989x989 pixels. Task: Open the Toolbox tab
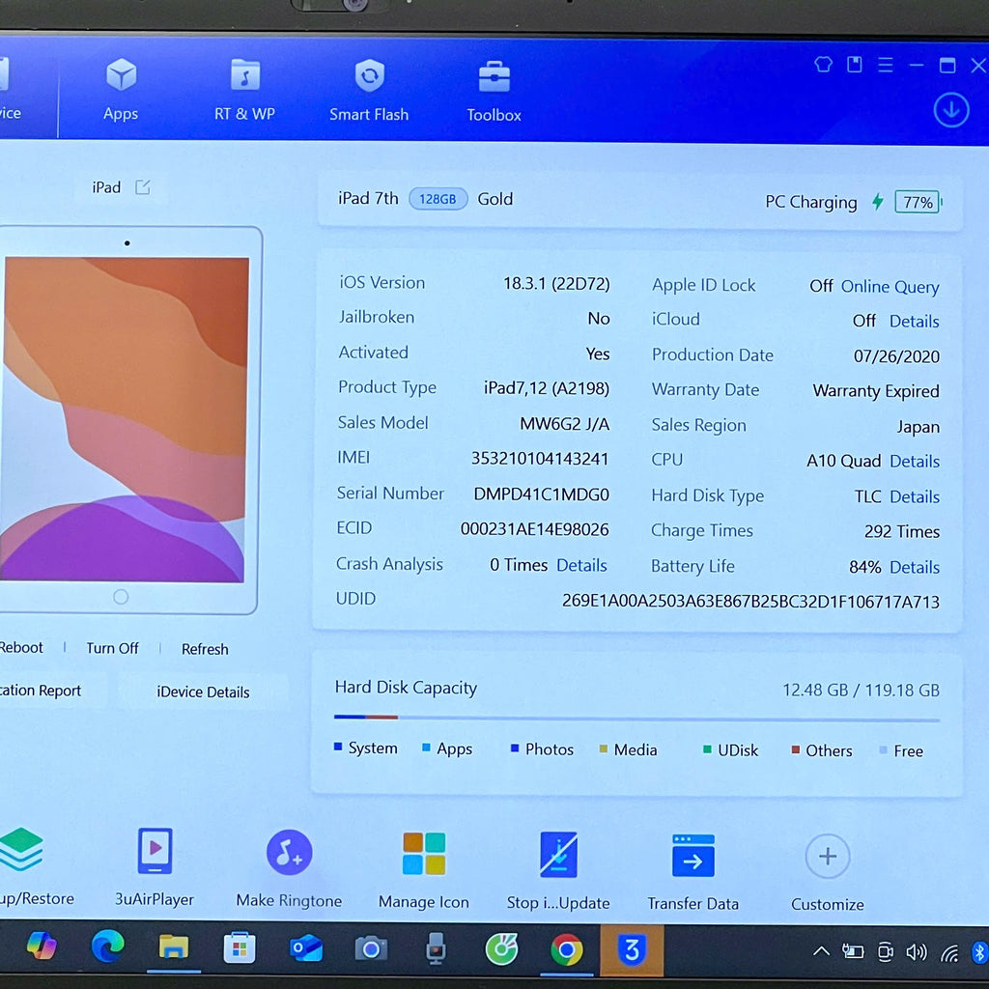pos(494,90)
